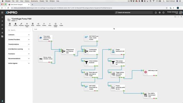Select the Store data and pass node
183x103 pixels.
pos(91,74)
